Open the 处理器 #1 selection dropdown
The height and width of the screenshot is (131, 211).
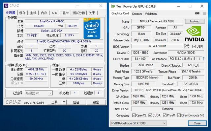pos(39,93)
